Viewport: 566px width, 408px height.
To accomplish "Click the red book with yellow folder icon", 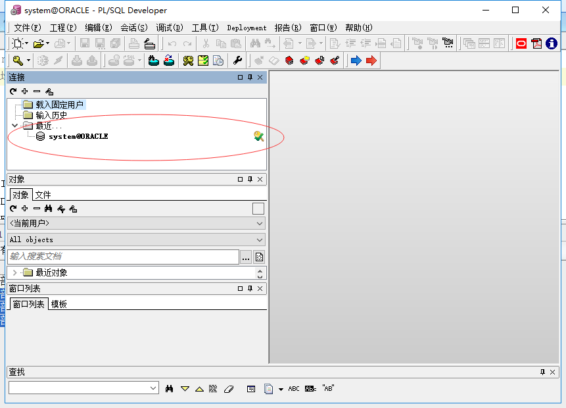I will click(304, 61).
